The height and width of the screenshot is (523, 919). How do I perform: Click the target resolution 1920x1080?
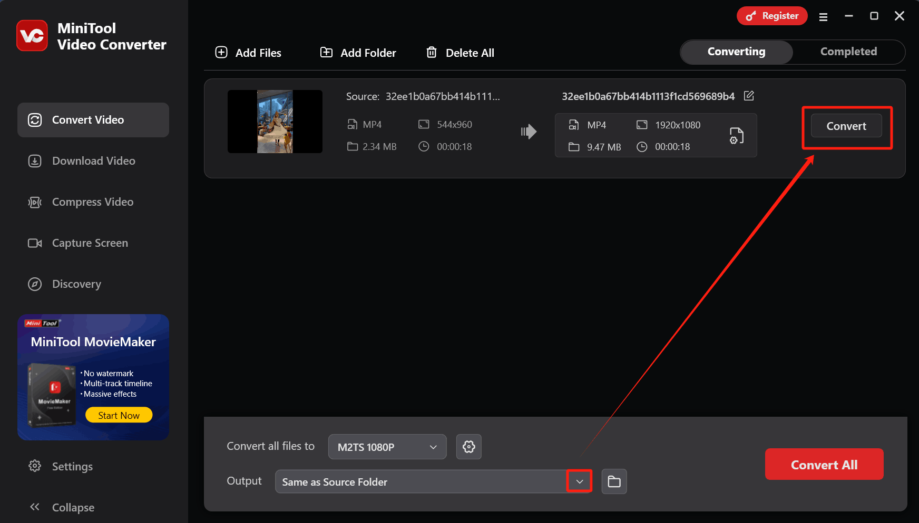(678, 125)
